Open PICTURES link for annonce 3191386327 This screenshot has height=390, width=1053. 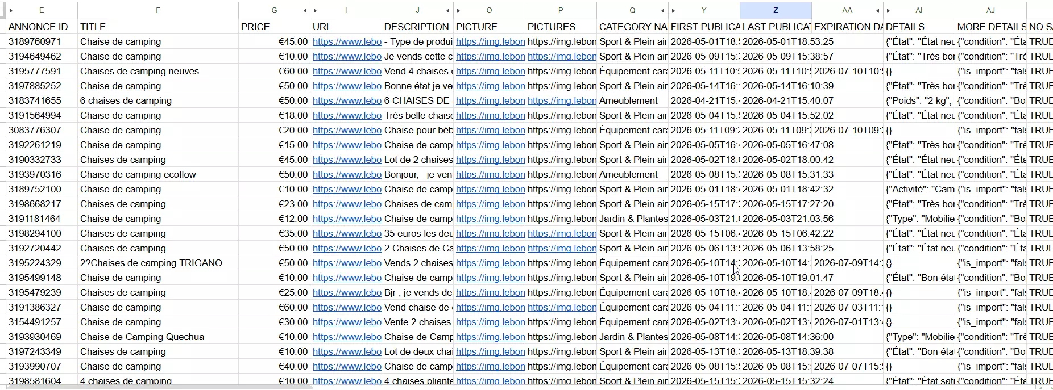click(562, 307)
